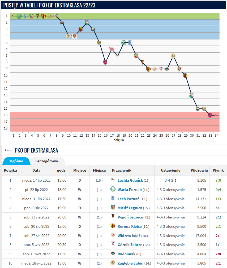This screenshot has width=227, height=268.
Task: Open the 0:4 result against Warta Poznań
Action: [x=218, y=190]
